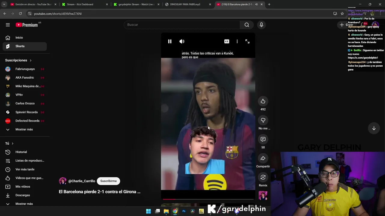Open a new browser tab

269,4
